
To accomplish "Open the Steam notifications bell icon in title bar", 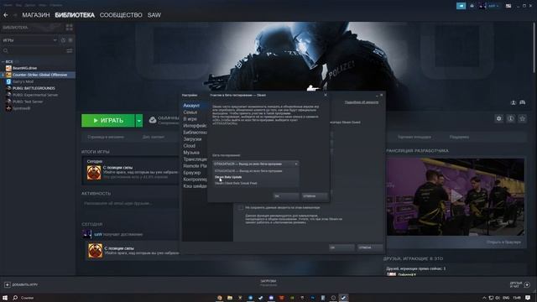I will click(x=472, y=6).
